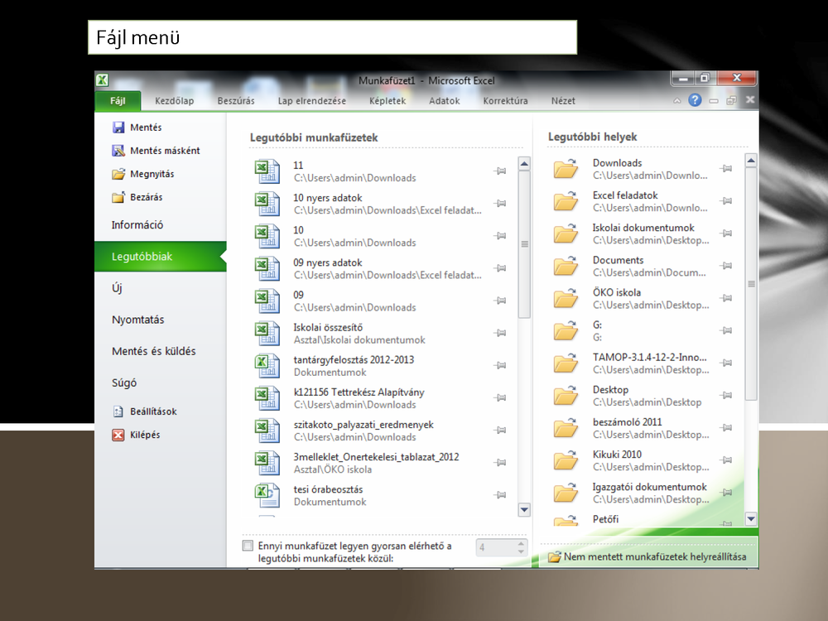Click the Kikuki 2010 folder icon
The width and height of the screenshot is (828, 621).
tap(566, 460)
